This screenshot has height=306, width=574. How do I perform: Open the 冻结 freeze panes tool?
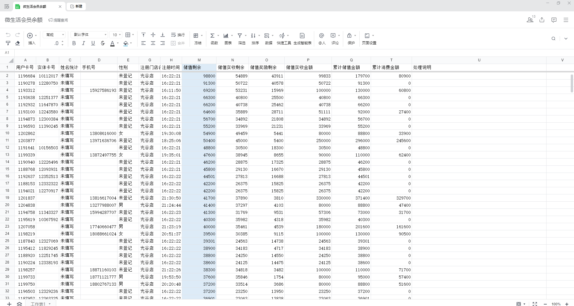click(x=198, y=39)
